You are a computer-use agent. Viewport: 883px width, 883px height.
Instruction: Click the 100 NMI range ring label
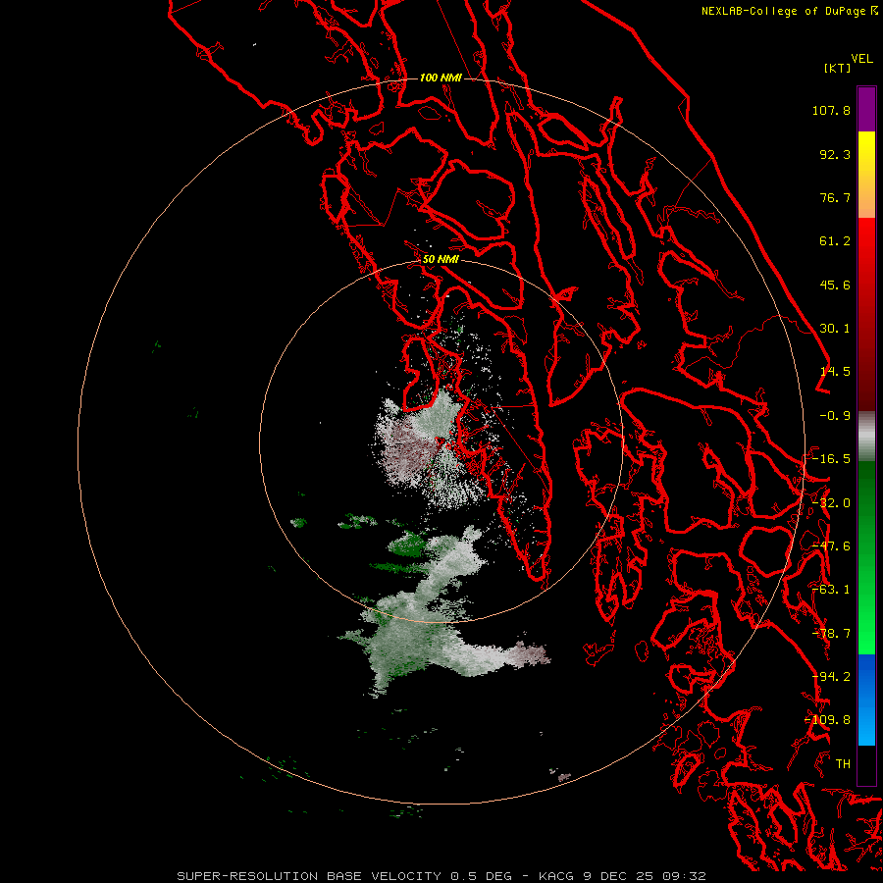tap(441, 78)
